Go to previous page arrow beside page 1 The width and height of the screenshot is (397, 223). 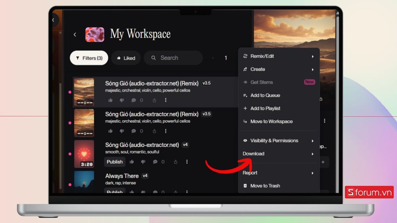213,58
